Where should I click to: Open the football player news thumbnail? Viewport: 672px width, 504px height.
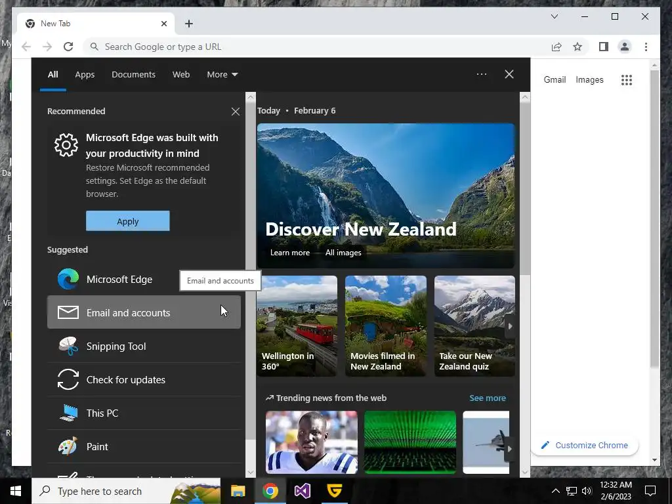tap(312, 442)
